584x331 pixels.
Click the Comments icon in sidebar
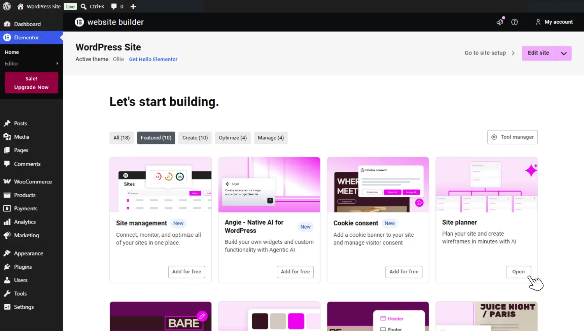coord(7,164)
